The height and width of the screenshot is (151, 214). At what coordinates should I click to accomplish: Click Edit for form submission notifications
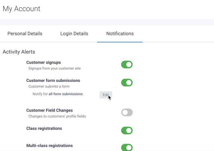click(x=105, y=95)
